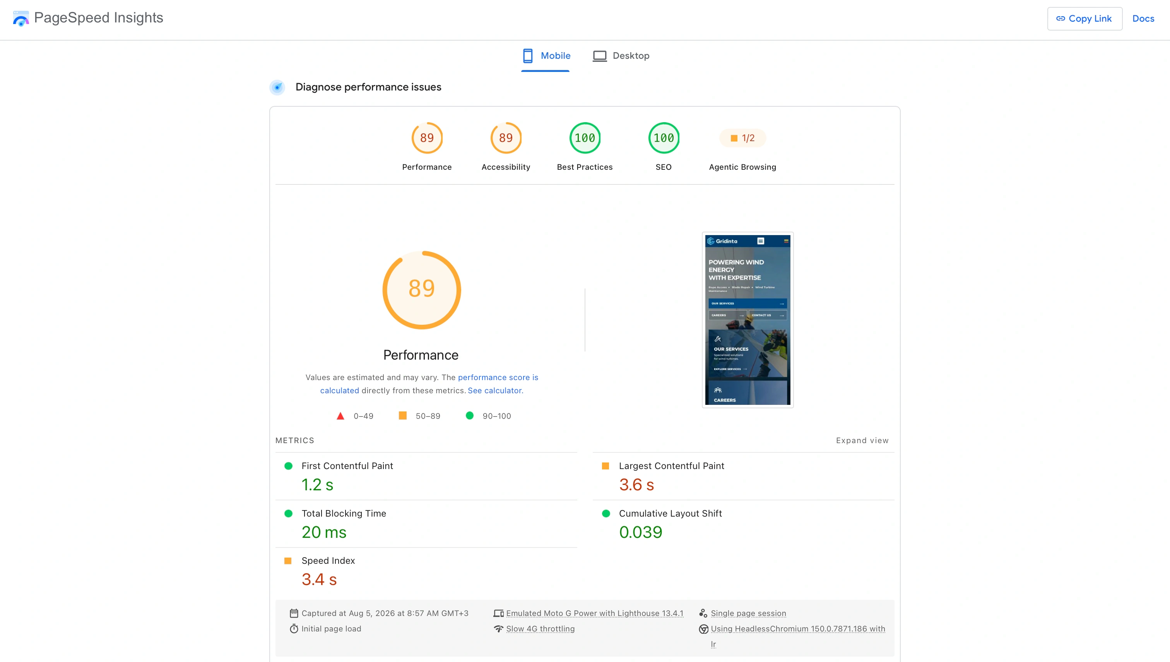Image resolution: width=1170 pixels, height=662 pixels.
Task: Click the large Performance 89 gauge
Action: tap(422, 290)
